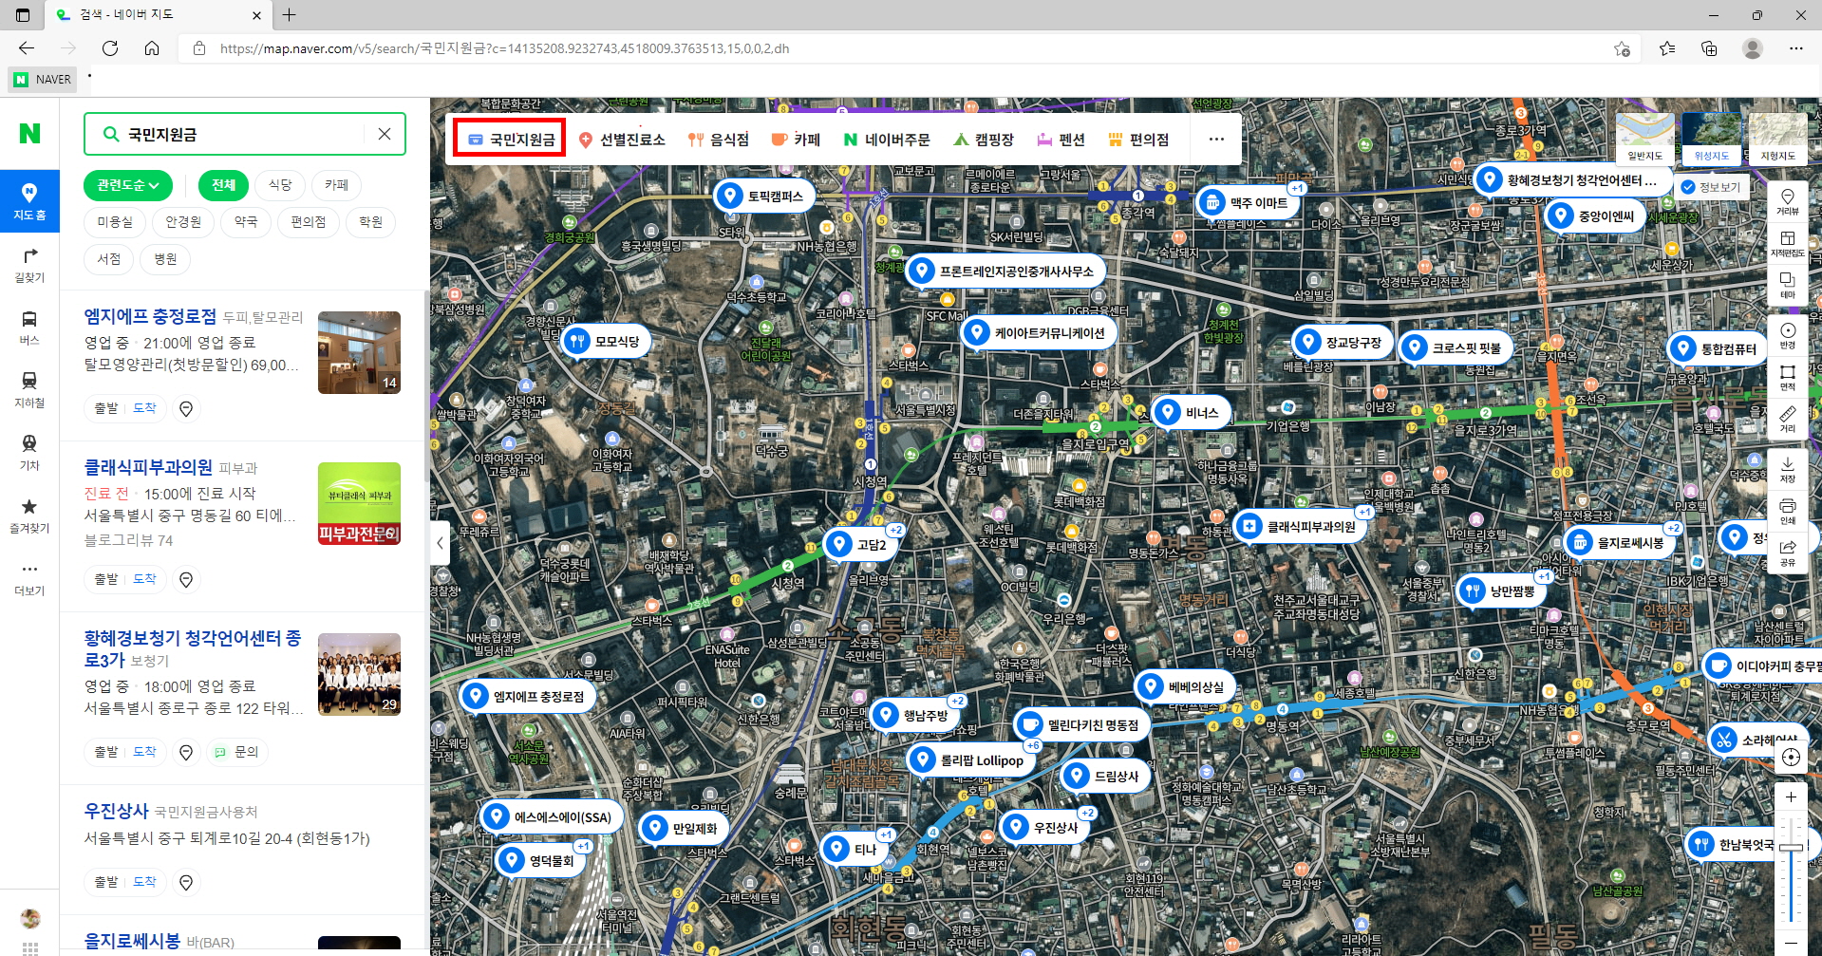1822x956 pixels.
Task: Click the magnifier search icon in search box
Action: pyautogui.click(x=111, y=134)
